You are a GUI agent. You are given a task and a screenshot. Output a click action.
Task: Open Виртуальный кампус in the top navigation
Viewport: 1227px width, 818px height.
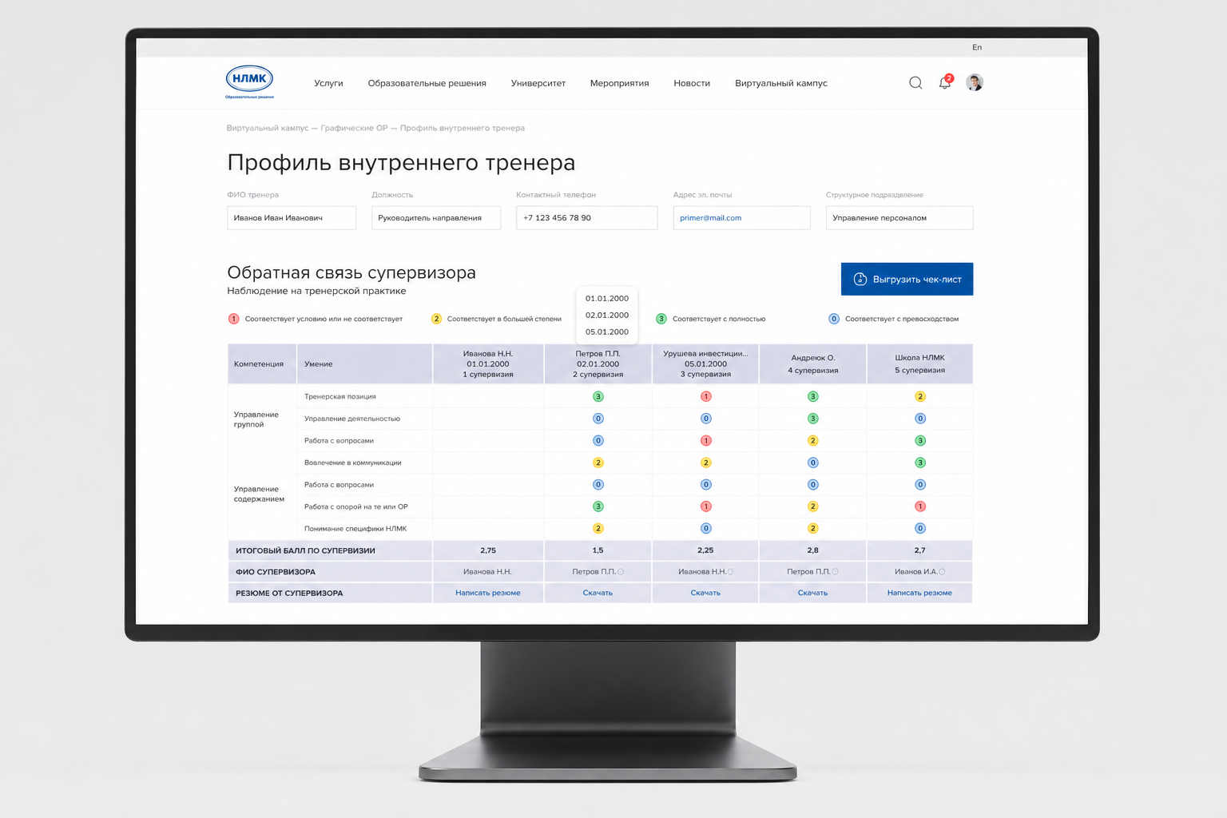coord(781,83)
